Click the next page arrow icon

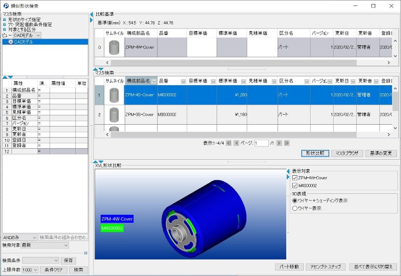[280, 143]
